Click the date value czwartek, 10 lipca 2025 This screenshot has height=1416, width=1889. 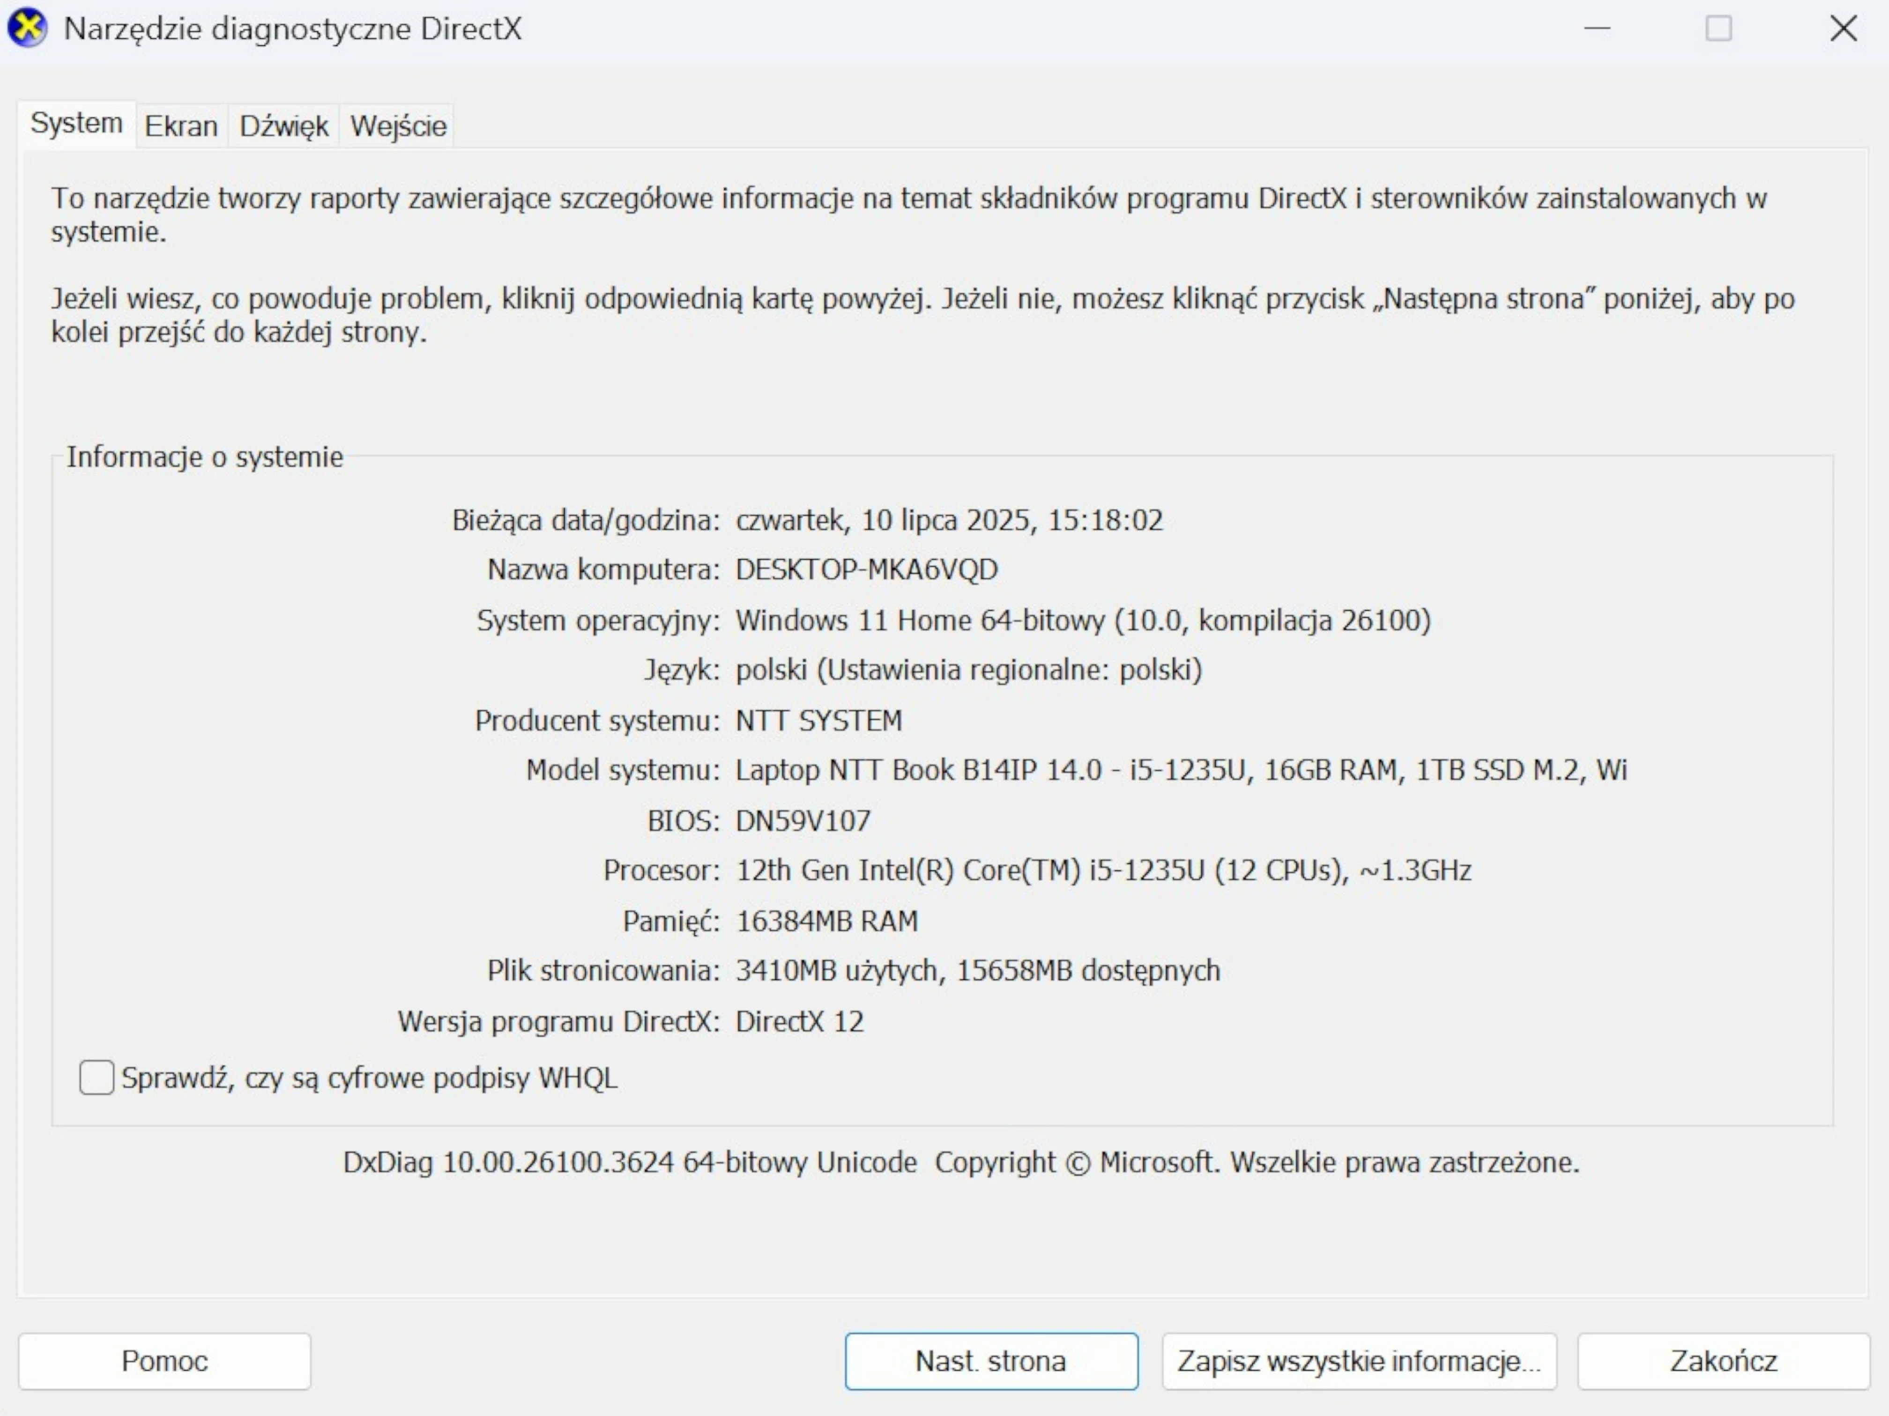point(949,520)
